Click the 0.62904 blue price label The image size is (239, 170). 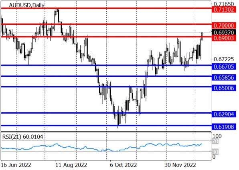coord(224,114)
